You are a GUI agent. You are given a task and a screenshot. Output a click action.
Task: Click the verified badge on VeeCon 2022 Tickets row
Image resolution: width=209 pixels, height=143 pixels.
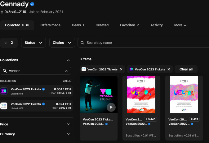click(43, 104)
